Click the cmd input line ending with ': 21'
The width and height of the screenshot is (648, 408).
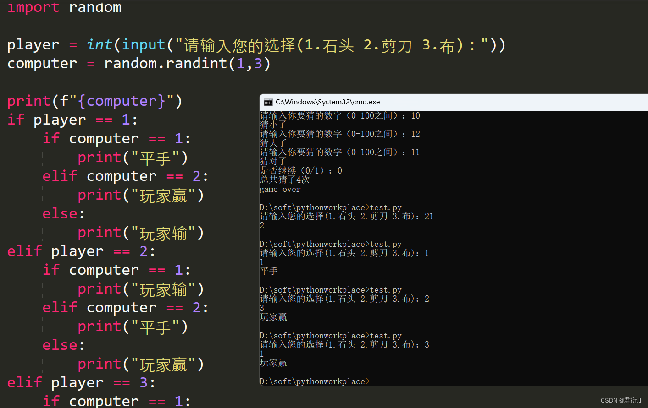tap(347, 216)
